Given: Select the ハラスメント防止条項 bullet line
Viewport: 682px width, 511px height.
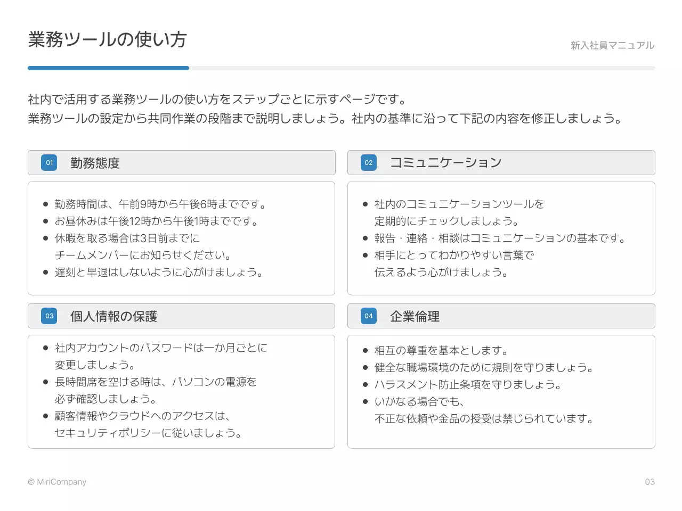Looking at the screenshot, I should point(468,385).
